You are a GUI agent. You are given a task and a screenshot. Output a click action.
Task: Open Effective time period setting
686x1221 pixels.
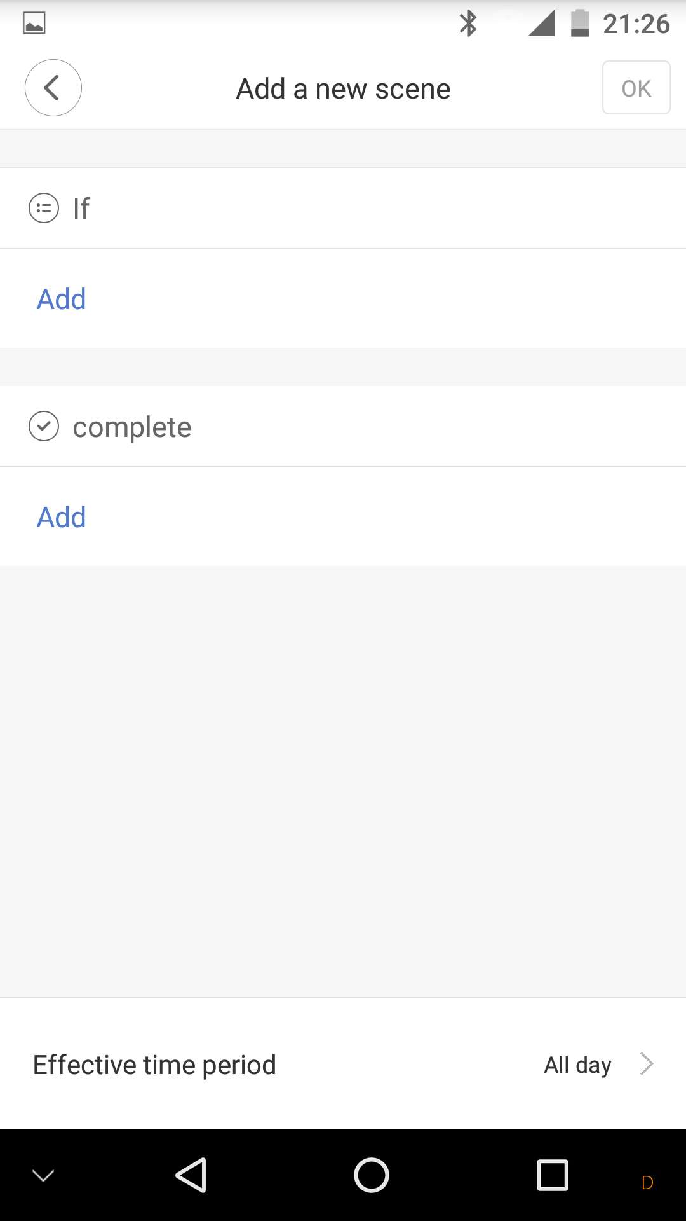coord(154,1065)
